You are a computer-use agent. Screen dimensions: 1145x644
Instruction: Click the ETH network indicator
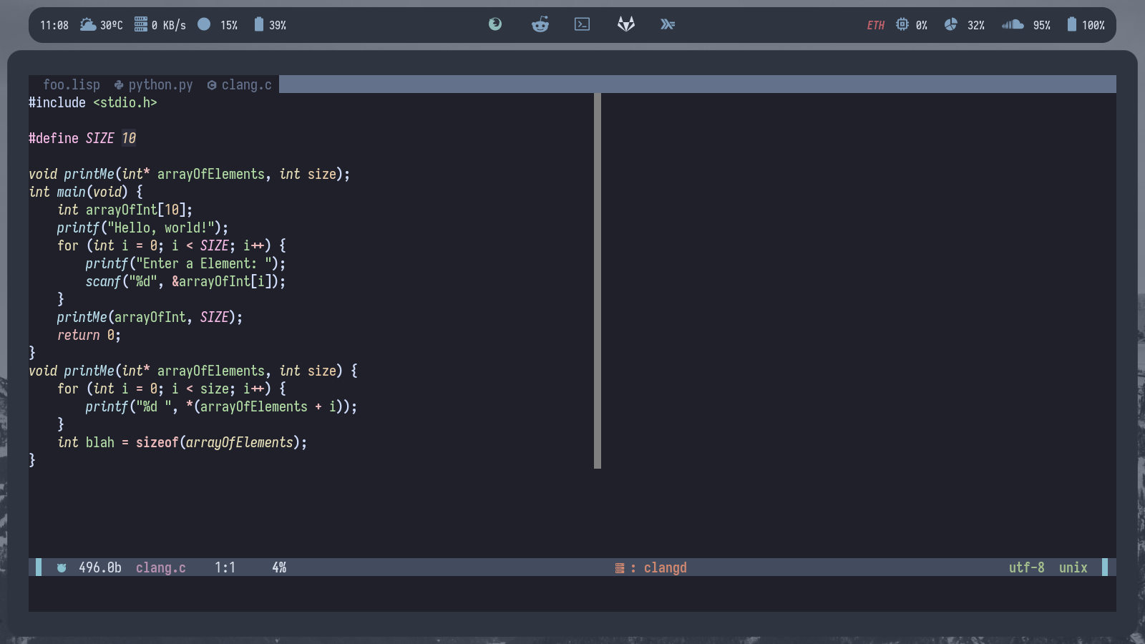point(876,25)
